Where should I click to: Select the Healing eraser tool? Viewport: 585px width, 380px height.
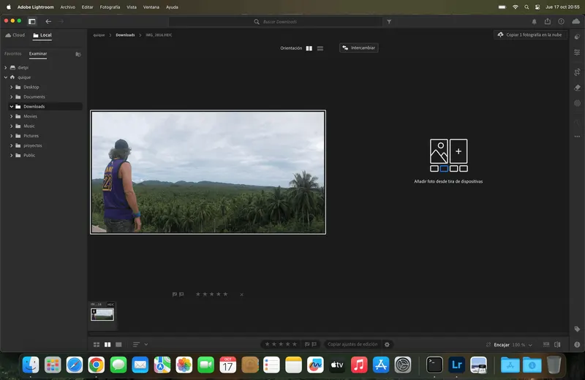pyautogui.click(x=577, y=88)
